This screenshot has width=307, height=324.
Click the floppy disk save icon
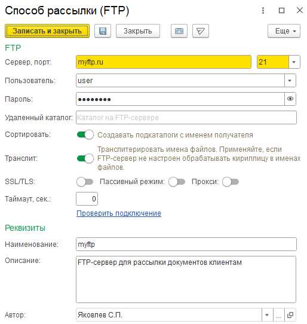(103, 31)
